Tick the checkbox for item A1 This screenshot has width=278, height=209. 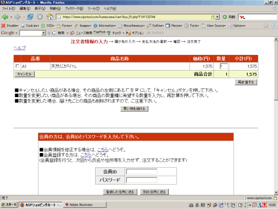[x=17, y=66]
